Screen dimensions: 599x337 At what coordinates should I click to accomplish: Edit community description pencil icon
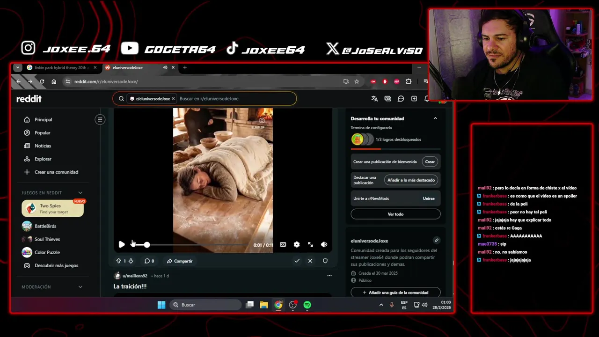point(436,240)
